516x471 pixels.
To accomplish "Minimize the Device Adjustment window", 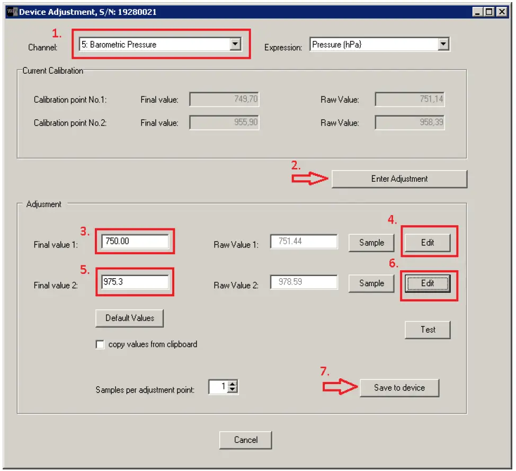I will (x=477, y=12).
